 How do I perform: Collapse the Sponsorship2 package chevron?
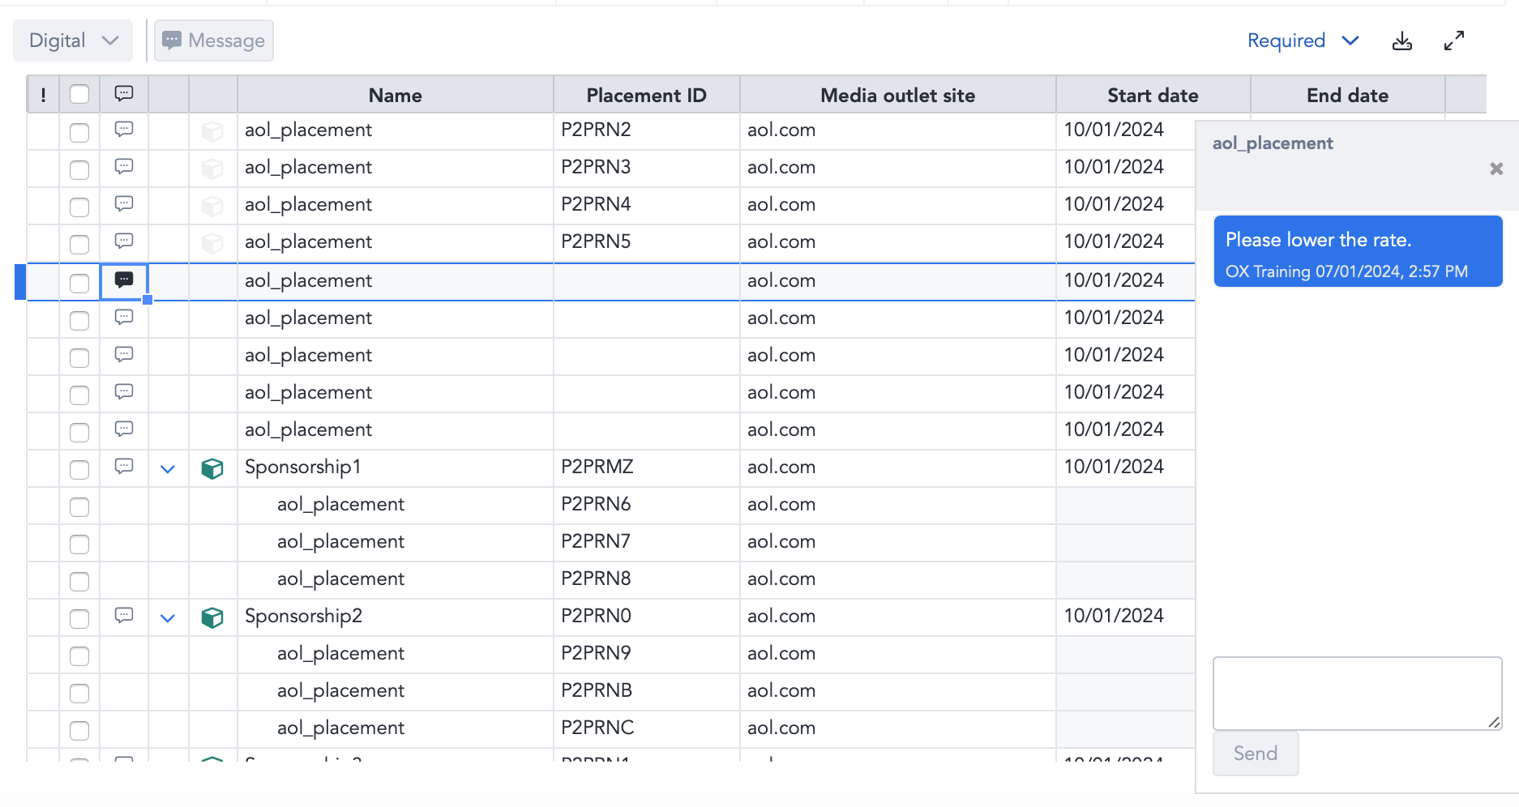168,618
